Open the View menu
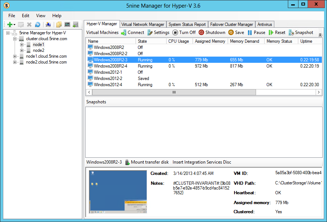The image size is (327, 222). pyautogui.click(x=41, y=16)
